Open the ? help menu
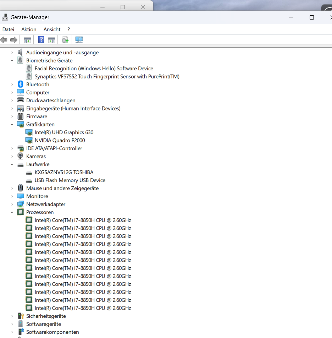332x338 pixels. pyautogui.click(x=68, y=29)
